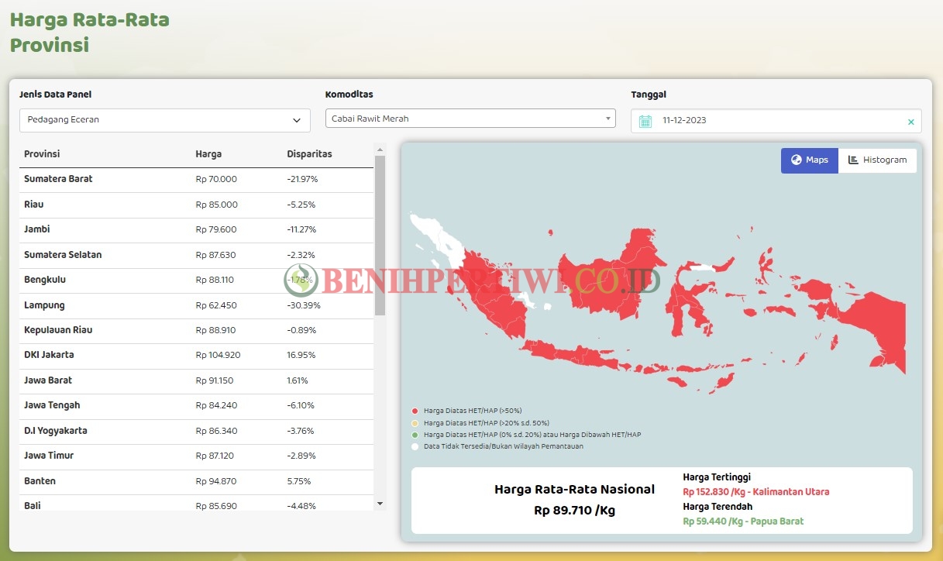Click the blue X icon to clear the date
Screen dimensions: 943x561
[912, 121]
